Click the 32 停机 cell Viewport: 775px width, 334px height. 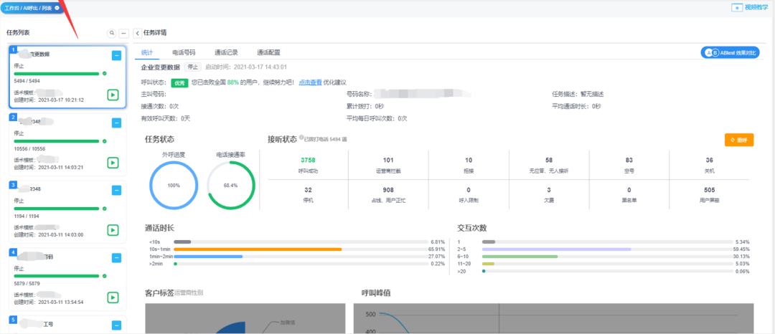coord(308,194)
